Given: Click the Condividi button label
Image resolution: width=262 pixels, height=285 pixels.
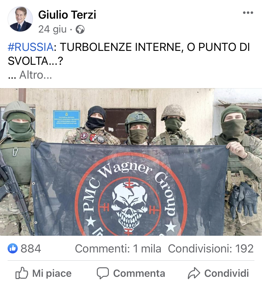Looking at the screenshot, I should pyautogui.click(x=227, y=273).
